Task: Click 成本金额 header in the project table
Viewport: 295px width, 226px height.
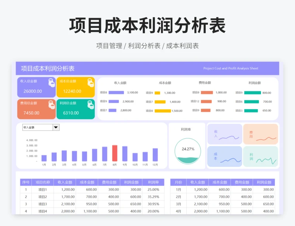Action: (87, 182)
